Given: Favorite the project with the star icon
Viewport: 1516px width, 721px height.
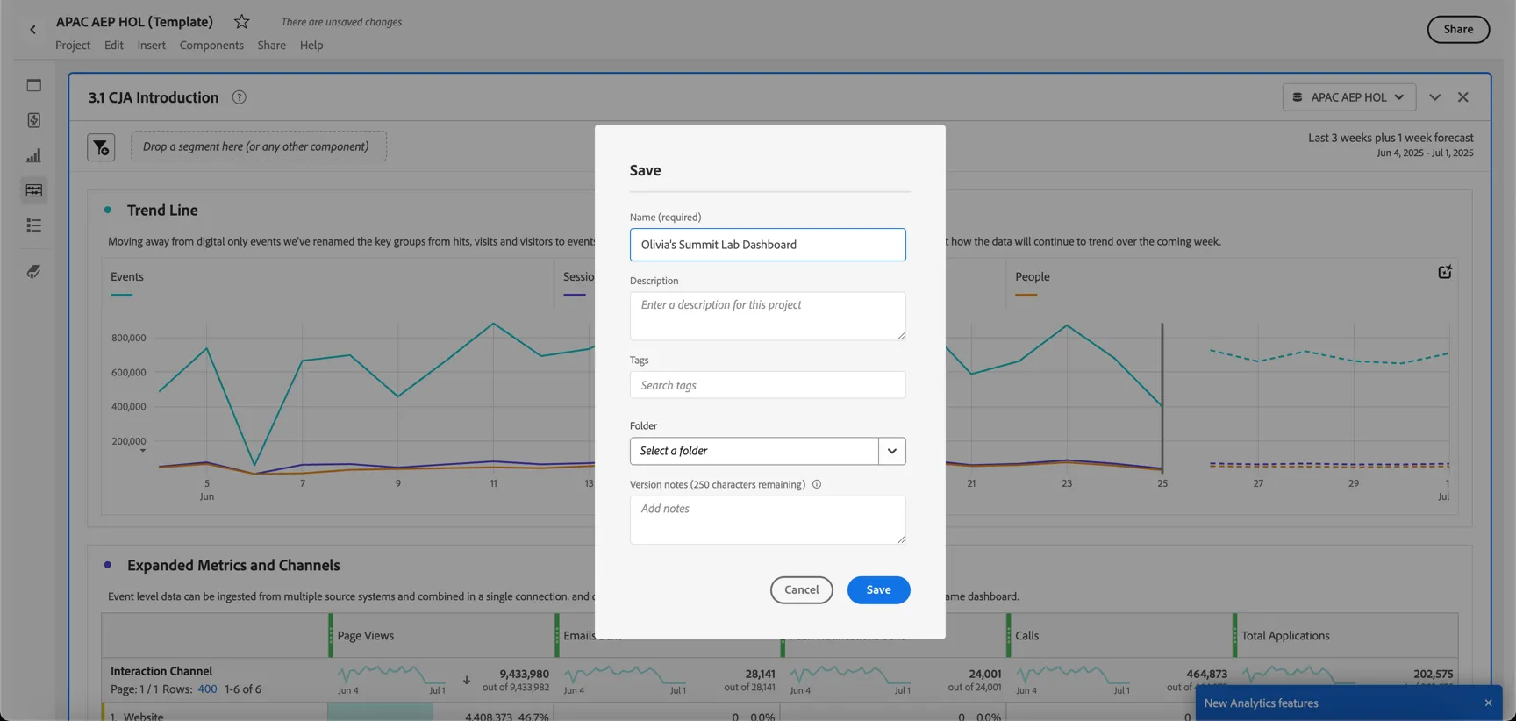Looking at the screenshot, I should click(x=241, y=22).
